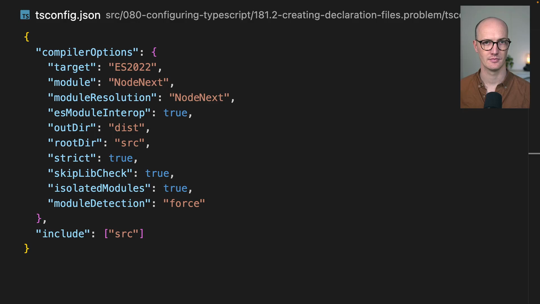Click the scrollbar position marker at right edge
Image resolution: width=540 pixels, height=304 pixels.
(x=534, y=153)
